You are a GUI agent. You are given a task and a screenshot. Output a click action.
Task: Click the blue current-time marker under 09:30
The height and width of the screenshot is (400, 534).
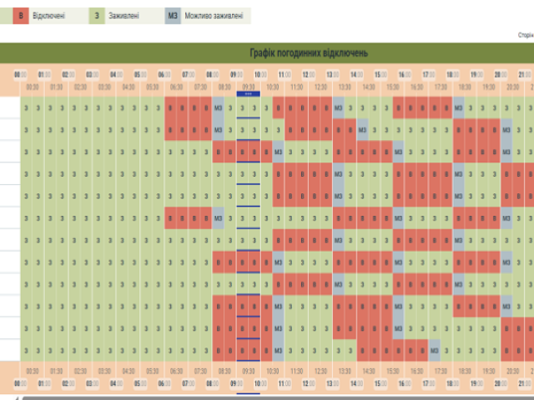[x=248, y=94]
